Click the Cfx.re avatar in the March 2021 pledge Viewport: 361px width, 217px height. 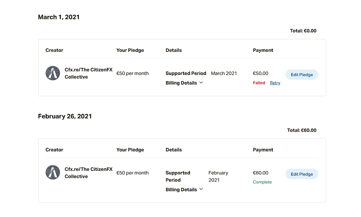click(53, 73)
